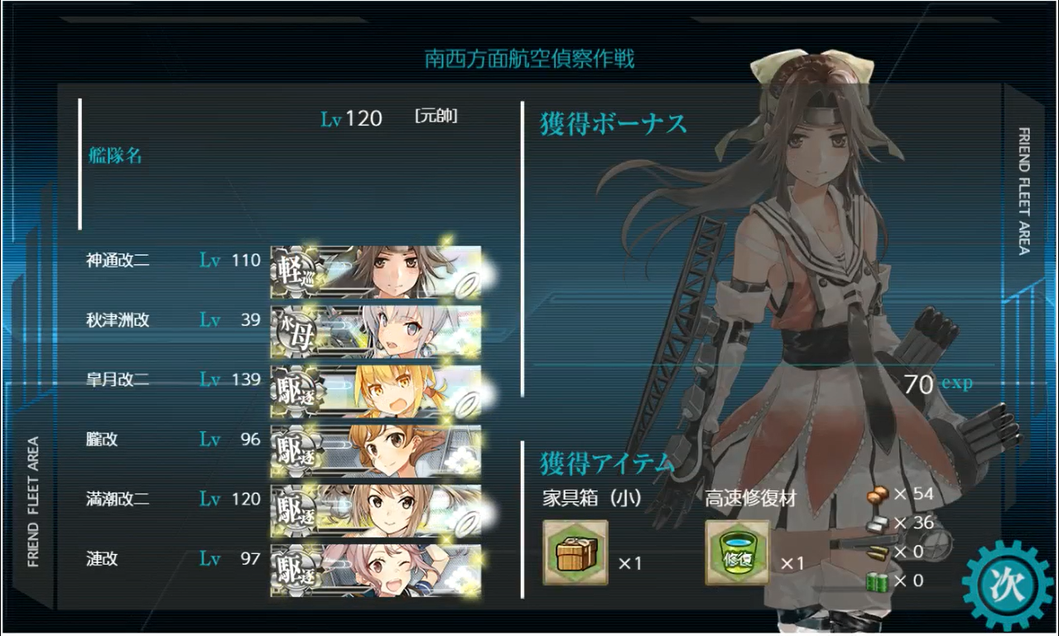The image size is (1059, 636).
Task: Click the steel resource icon ×36
Action: click(x=878, y=523)
